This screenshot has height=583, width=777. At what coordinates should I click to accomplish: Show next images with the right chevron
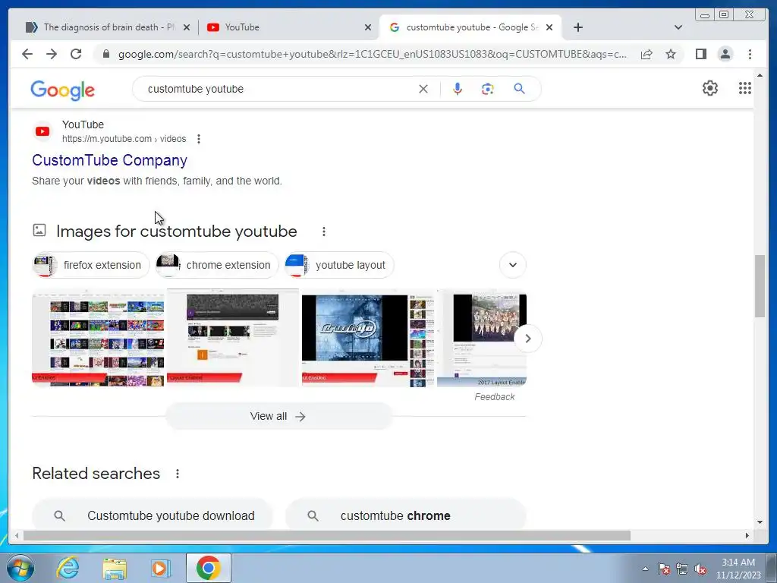(x=528, y=339)
